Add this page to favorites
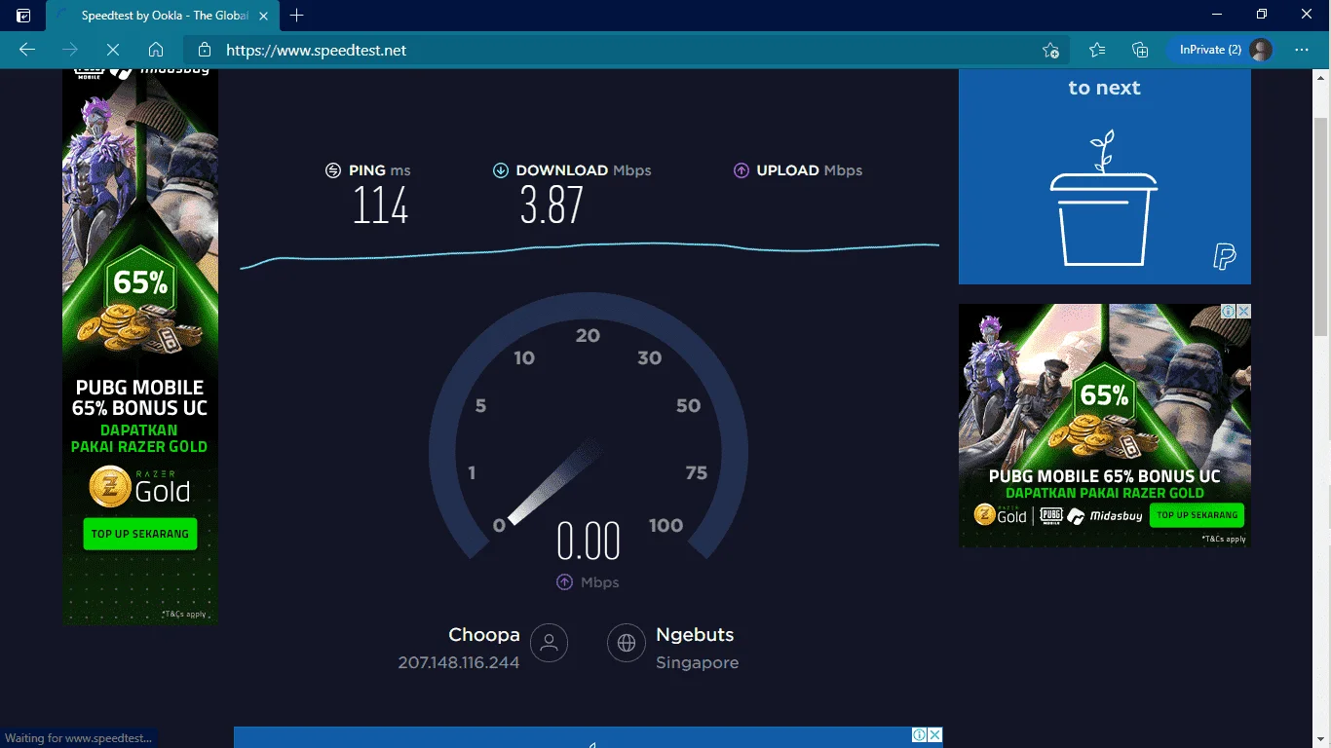Screen dimensions: 1331x748 click(x=1050, y=50)
